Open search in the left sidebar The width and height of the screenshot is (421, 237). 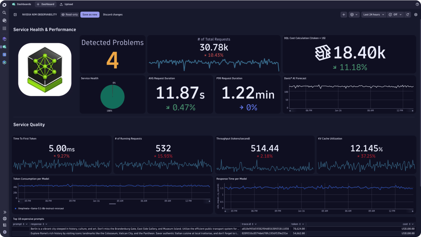pyautogui.click(x=4, y=13)
